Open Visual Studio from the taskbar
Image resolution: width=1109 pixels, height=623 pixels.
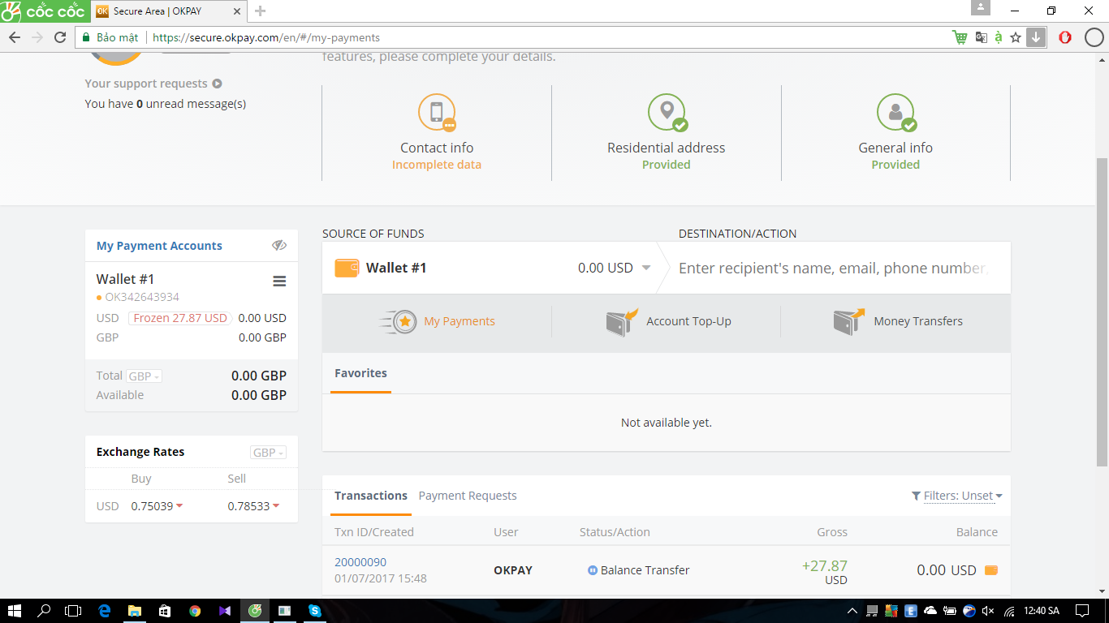(225, 610)
